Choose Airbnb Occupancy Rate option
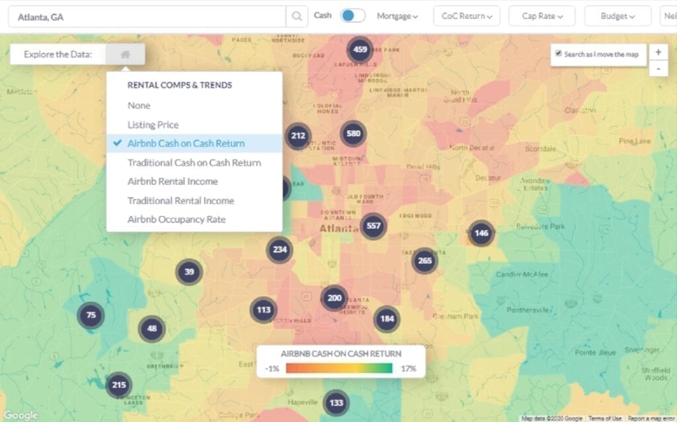 tap(177, 219)
